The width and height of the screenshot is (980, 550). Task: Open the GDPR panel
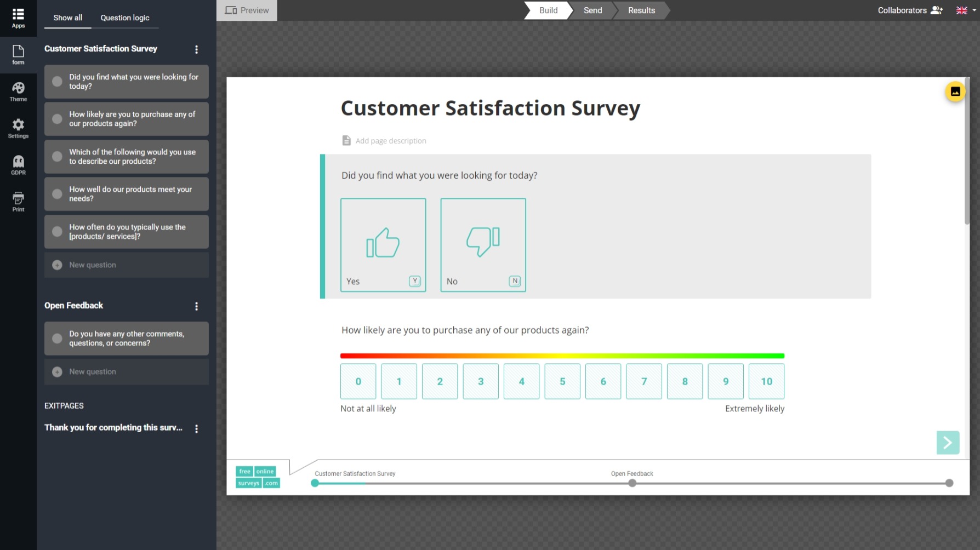tap(18, 164)
